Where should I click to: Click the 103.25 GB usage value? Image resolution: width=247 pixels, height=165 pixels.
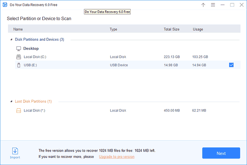coord(200,57)
